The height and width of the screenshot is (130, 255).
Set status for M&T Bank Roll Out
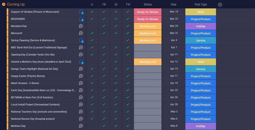[x=148, y=48]
